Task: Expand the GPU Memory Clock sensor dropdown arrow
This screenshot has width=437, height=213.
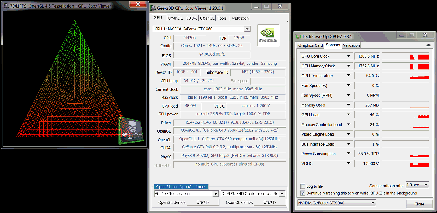Action: 348,66
